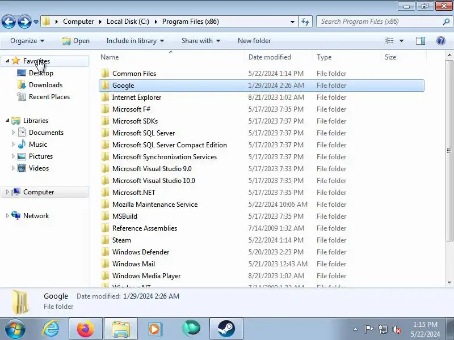Expand the Music library node
The image size is (454, 340).
[x=13, y=144]
